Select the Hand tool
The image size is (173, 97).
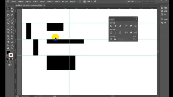[x=8, y=48]
